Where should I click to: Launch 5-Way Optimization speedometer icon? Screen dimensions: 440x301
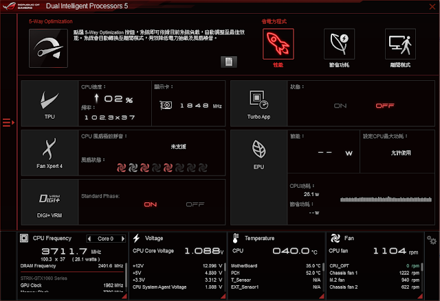click(48, 48)
